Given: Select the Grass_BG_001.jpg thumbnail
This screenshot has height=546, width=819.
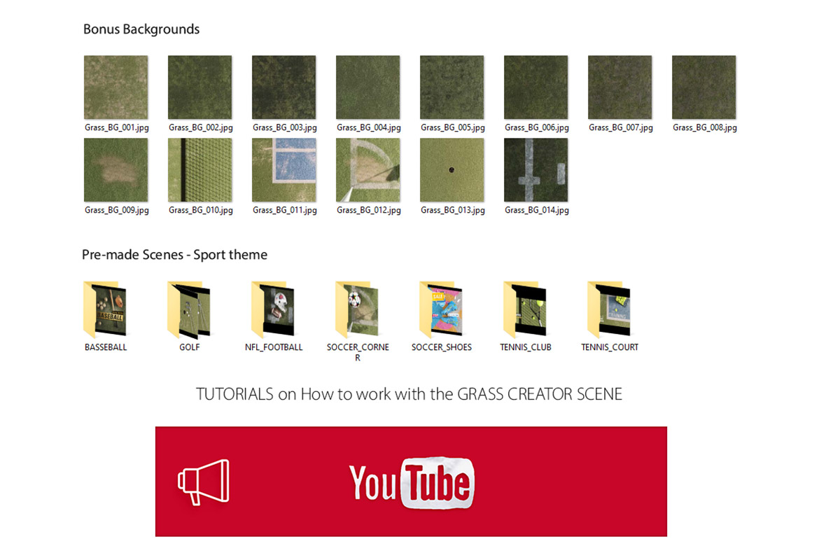Looking at the screenshot, I should 116,87.
